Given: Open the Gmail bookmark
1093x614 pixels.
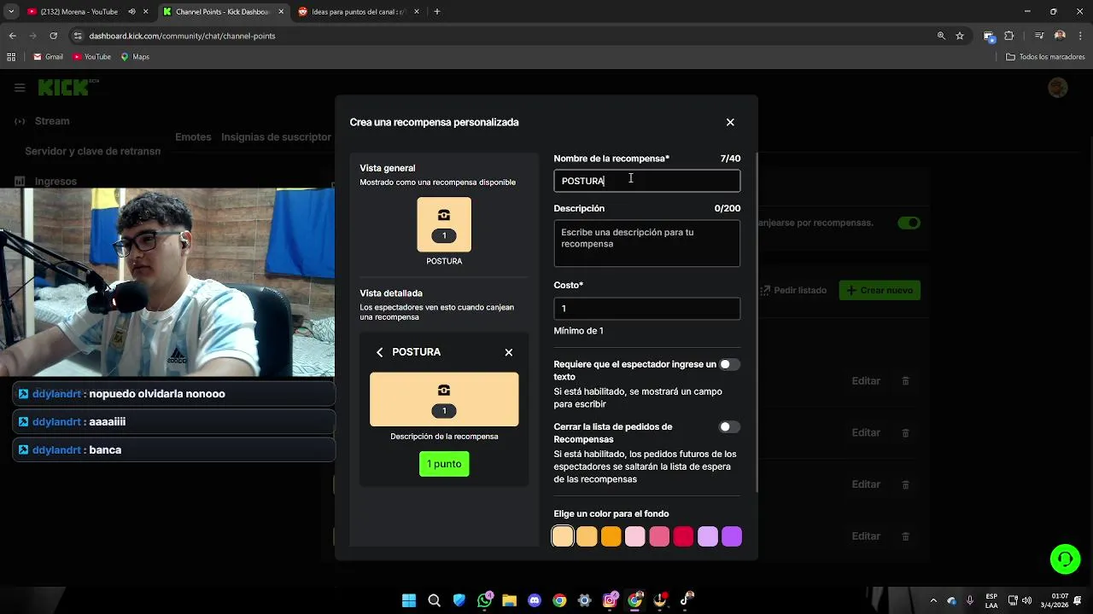Looking at the screenshot, I should pos(48,57).
